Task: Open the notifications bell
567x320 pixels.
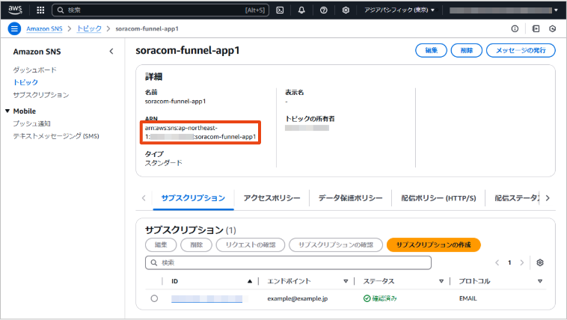Action: [x=301, y=10]
